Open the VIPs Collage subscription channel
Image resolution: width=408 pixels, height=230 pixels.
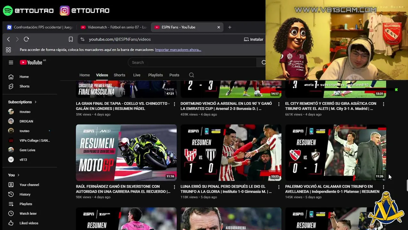(35, 141)
